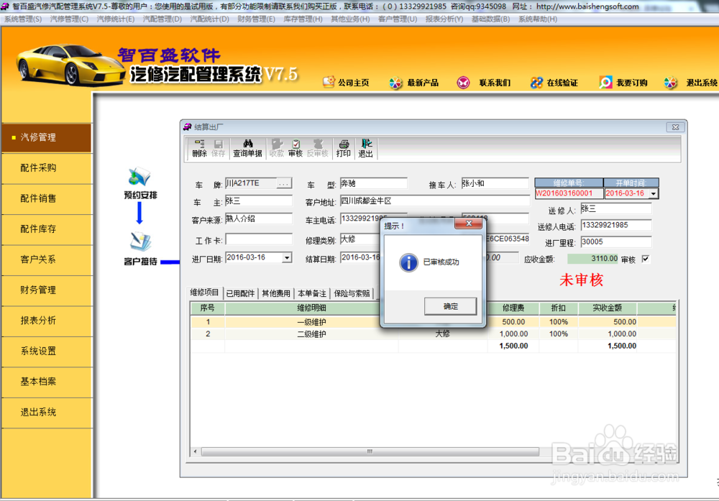This screenshot has height=501, width=719.
Task: Select 配件销售 in sidebar
Action: click(x=46, y=198)
